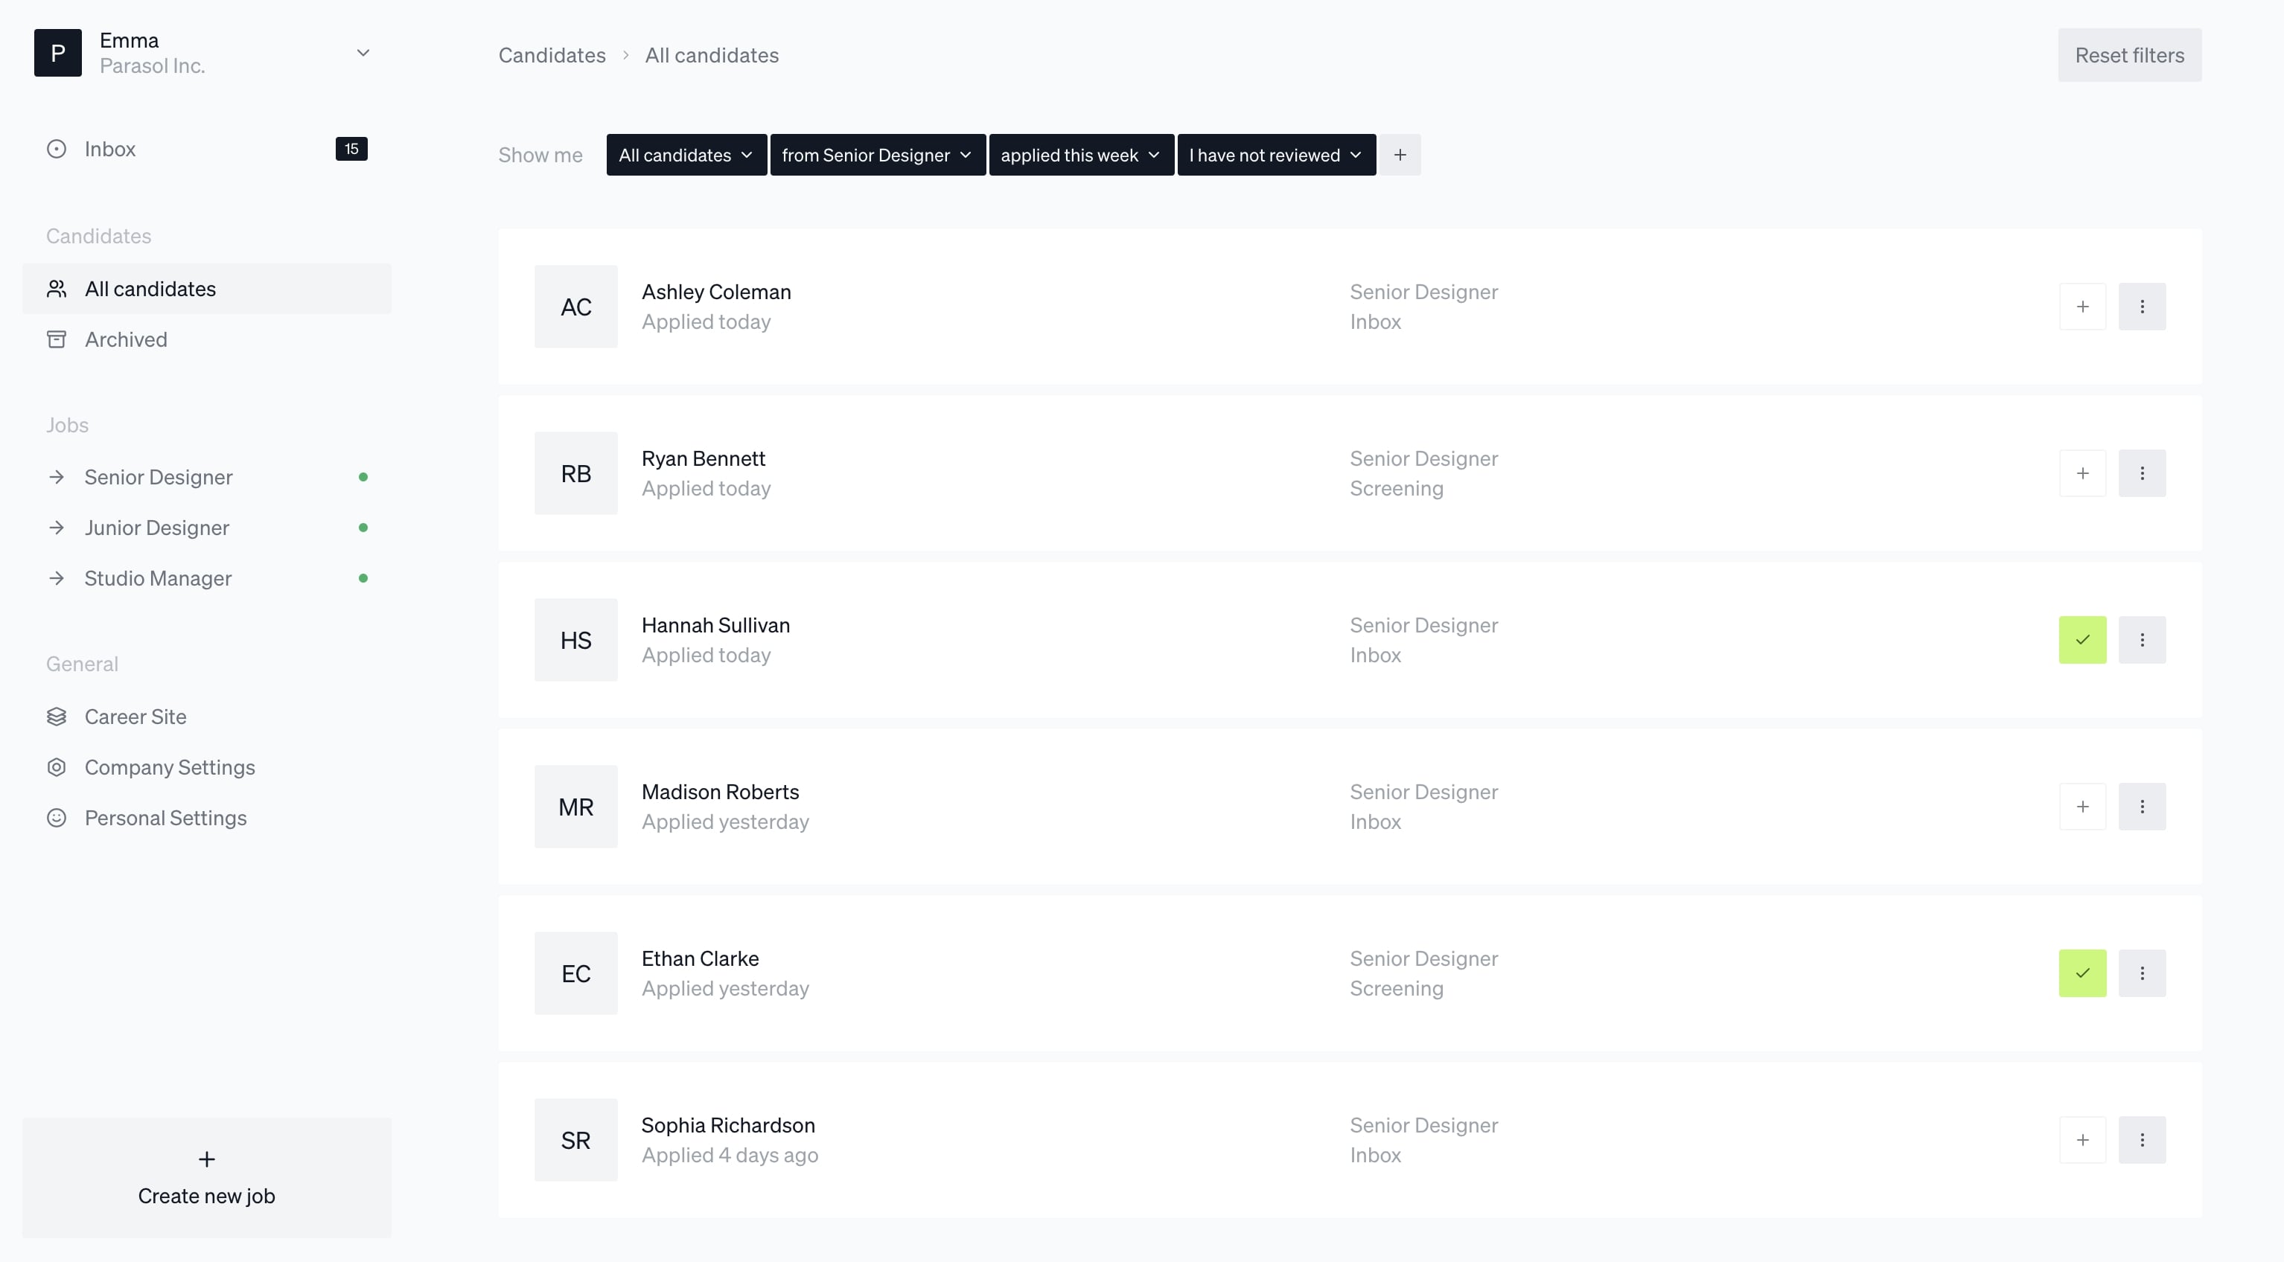
Task: Open the Archived candidates section
Action: pos(207,339)
